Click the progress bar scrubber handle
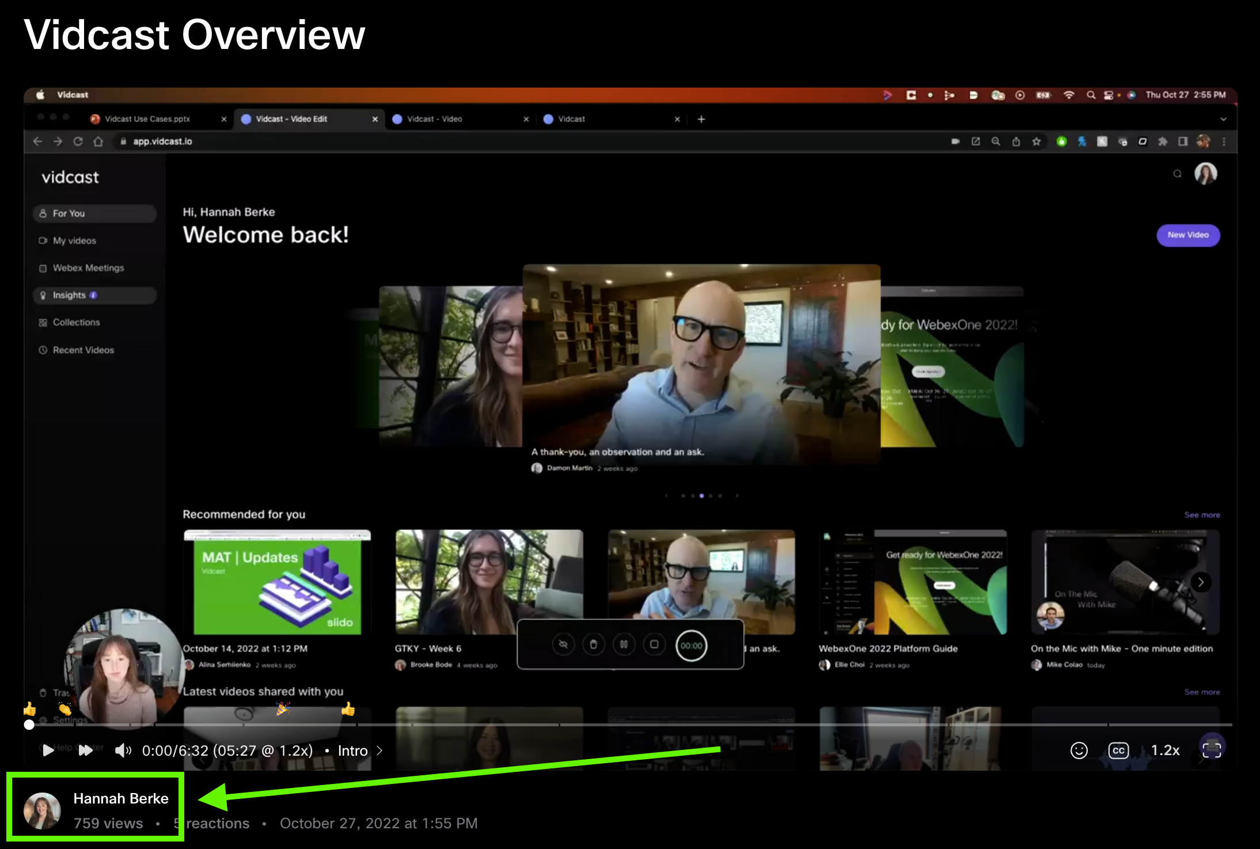The height and width of the screenshot is (849, 1260). click(x=29, y=725)
